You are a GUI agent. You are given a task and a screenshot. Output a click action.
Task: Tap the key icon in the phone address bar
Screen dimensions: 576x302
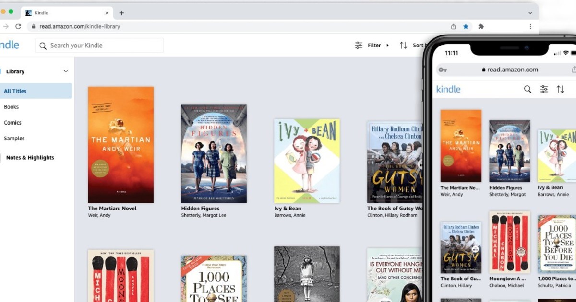coord(442,70)
